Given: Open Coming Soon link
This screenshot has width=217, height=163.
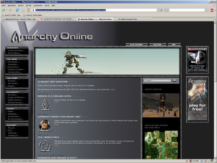Looking at the screenshot, I should click(x=13, y=72).
